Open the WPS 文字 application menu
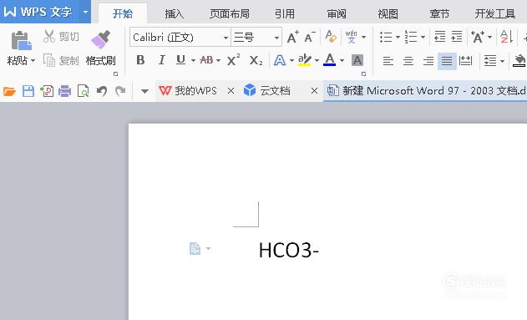The width and height of the screenshot is (527, 320). click(45, 12)
